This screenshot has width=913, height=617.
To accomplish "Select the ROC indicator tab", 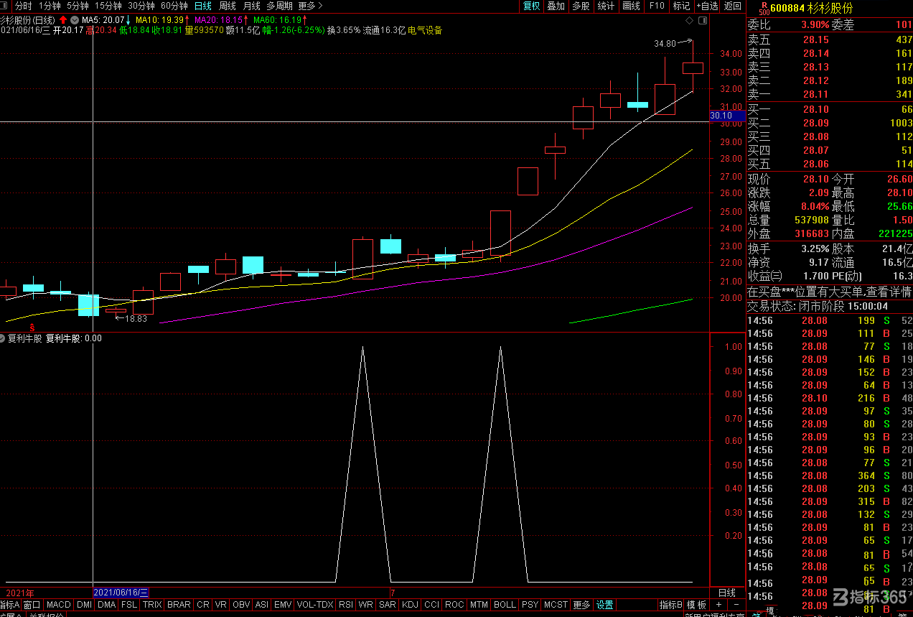I will pyautogui.click(x=454, y=605).
